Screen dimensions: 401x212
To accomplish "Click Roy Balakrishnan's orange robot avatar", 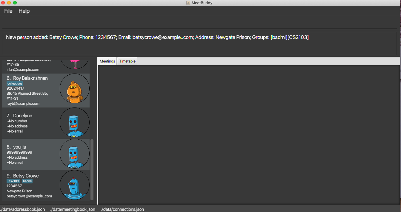I will pos(75,88).
